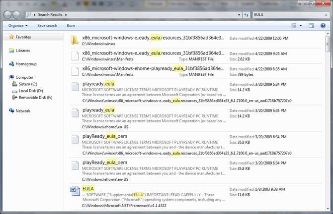Open the view options dropdown arrow
This screenshot has width=333, height=214.
(301, 26)
